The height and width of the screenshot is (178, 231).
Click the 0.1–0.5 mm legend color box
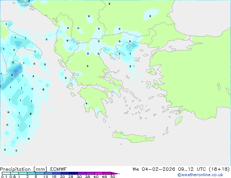coord(6,173)
